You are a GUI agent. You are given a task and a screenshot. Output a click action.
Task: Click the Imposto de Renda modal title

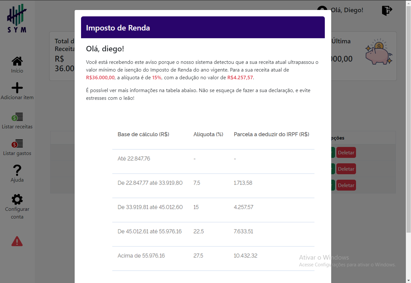click(118, 28)
